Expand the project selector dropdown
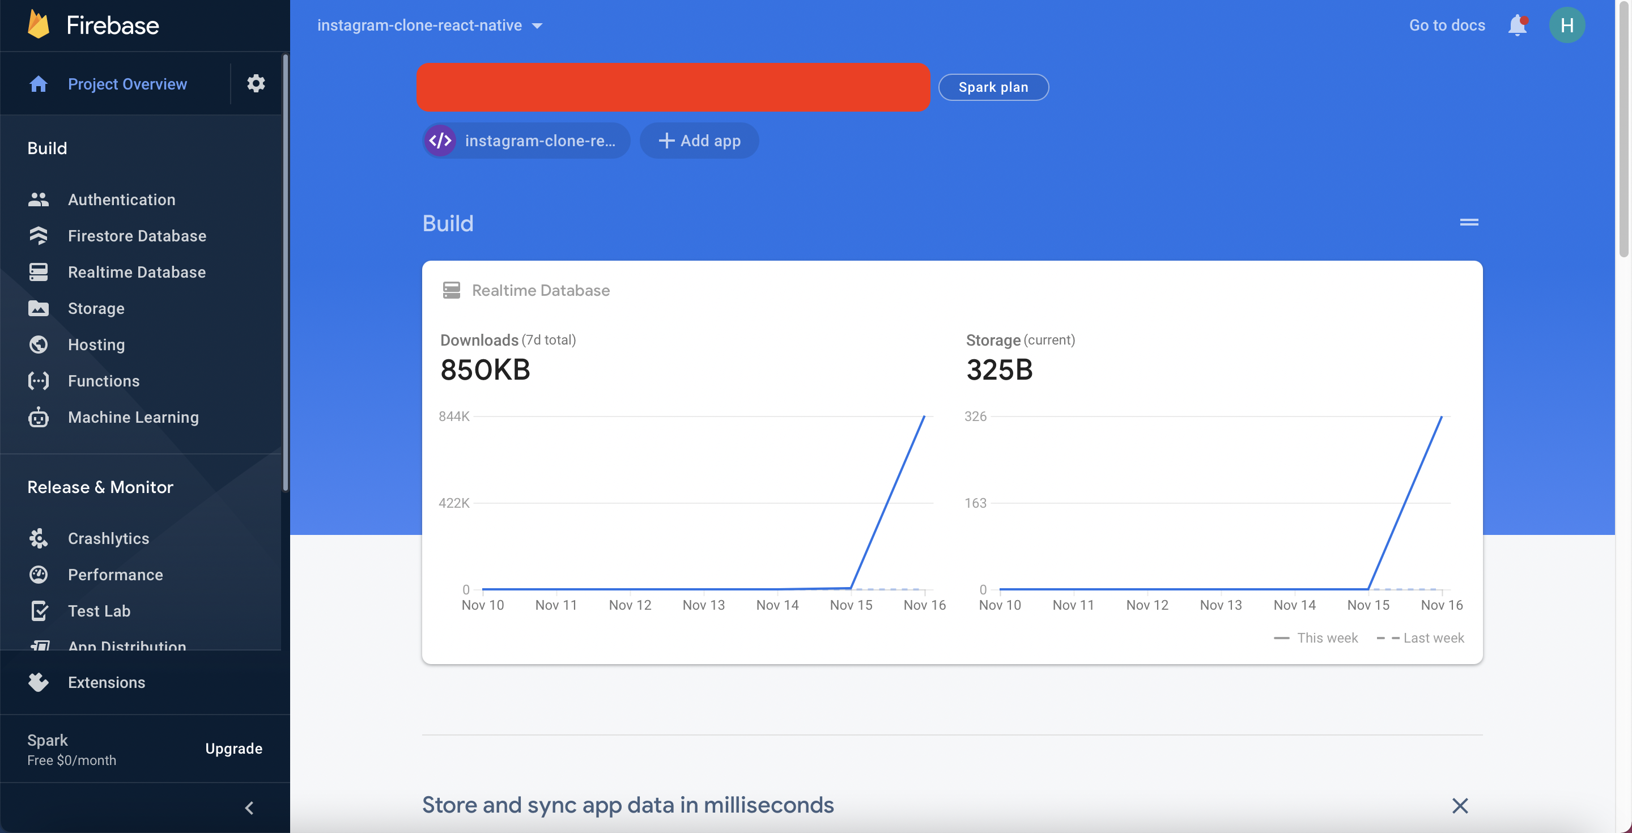 pyautogui.click(x=537, y=23)
